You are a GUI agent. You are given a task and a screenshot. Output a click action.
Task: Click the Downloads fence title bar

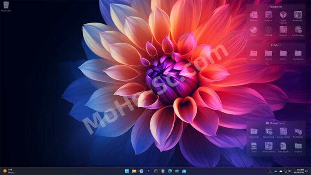pos(276,123)
